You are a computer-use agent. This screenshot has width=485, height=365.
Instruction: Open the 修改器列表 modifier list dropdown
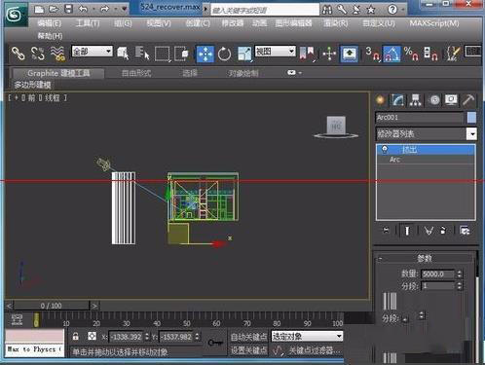click(426, 133)
